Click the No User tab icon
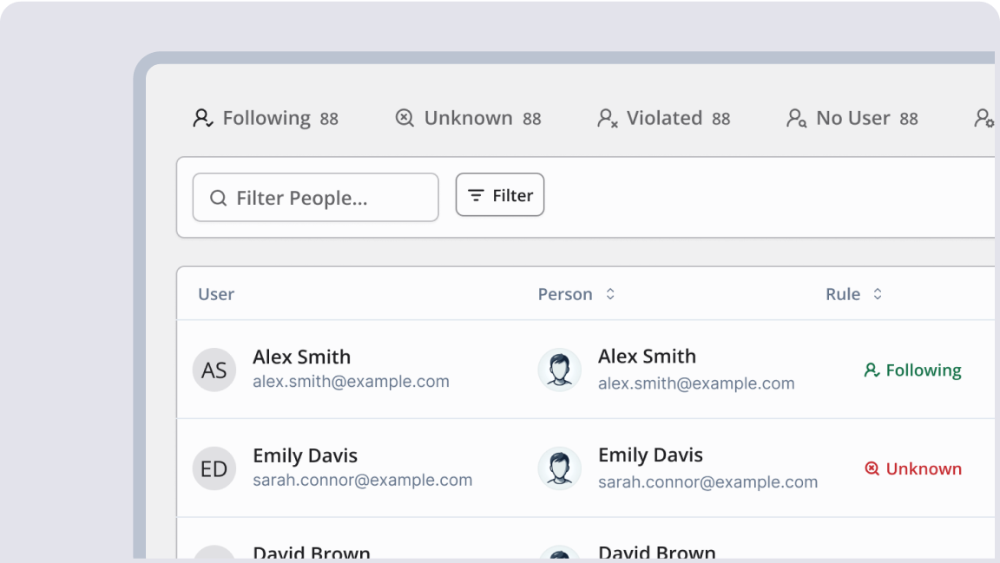Image resolution: width=1000 pixels, height=563 pixels. [x=796, y=119]
